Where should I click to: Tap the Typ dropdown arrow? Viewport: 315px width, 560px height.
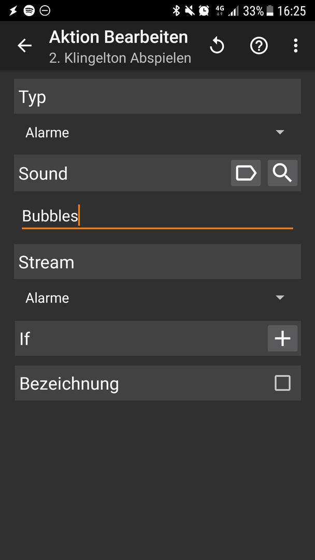click(280, 133)
